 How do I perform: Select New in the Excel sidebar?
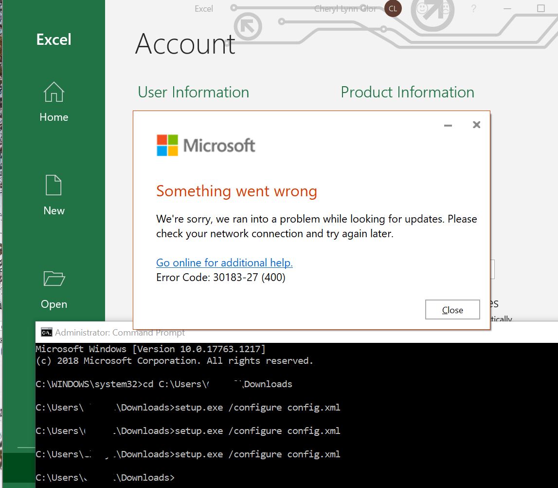point(54,195)
